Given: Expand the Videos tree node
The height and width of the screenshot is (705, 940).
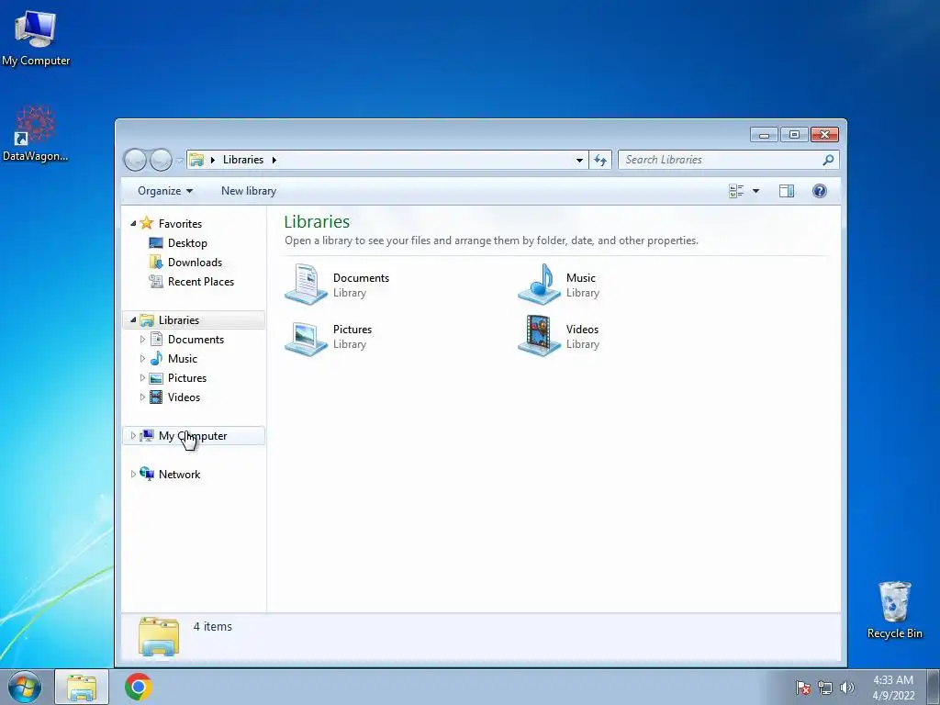Looking at the screenshot, I should 142,397.
